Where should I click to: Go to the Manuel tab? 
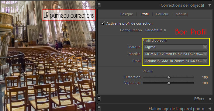(181, 14)
